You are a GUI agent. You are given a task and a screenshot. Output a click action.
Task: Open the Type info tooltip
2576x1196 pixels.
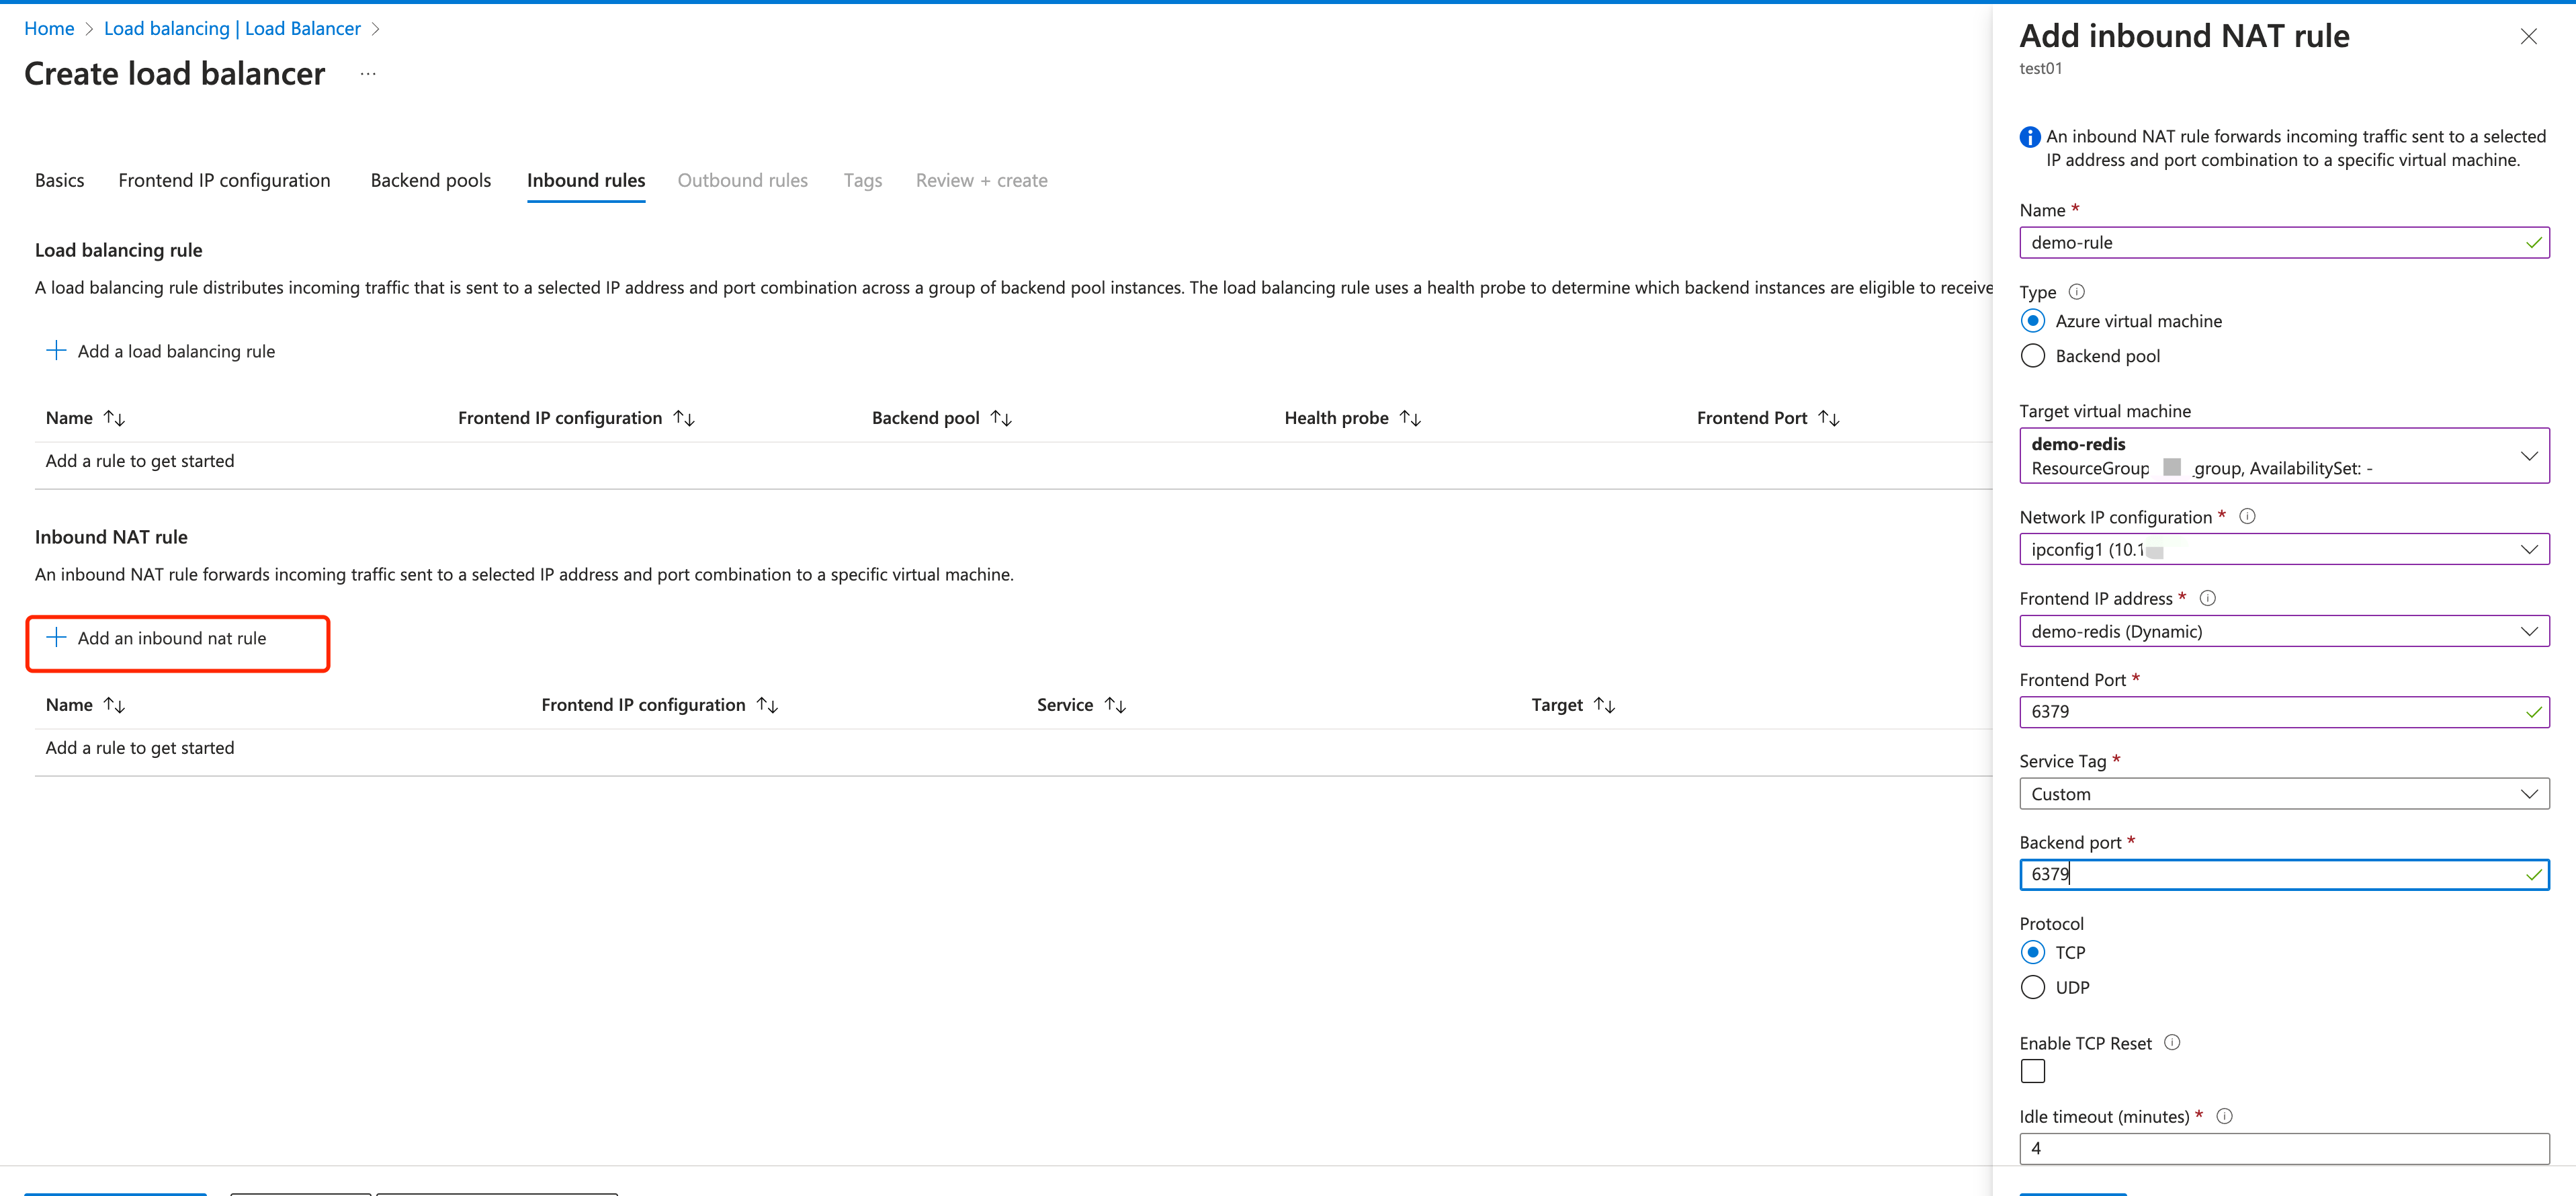pos(2077,291)
